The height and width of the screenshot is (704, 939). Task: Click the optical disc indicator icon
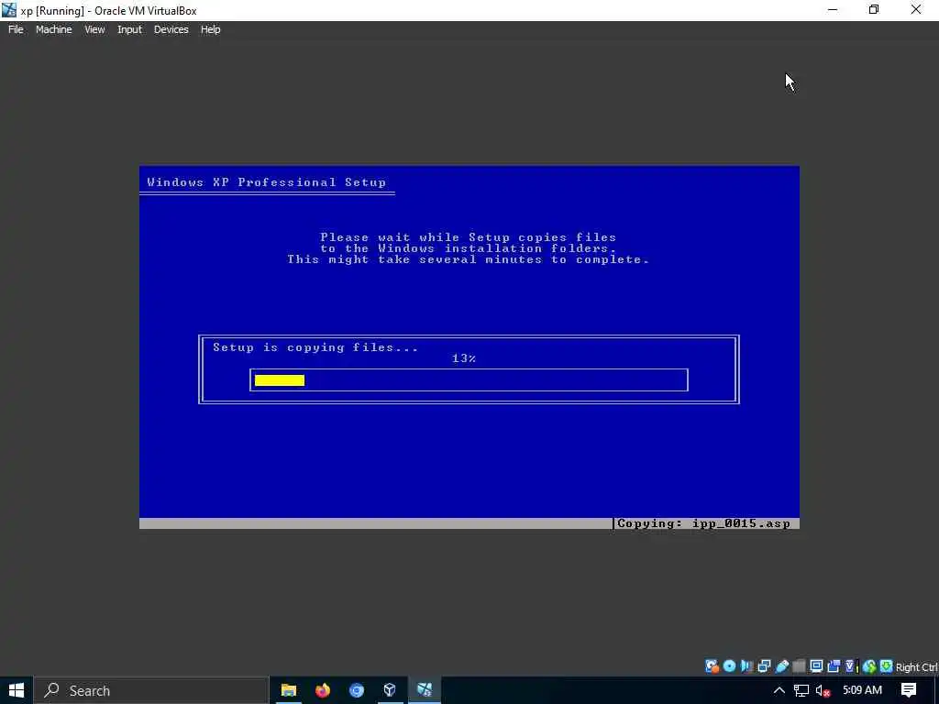point(729,666)
